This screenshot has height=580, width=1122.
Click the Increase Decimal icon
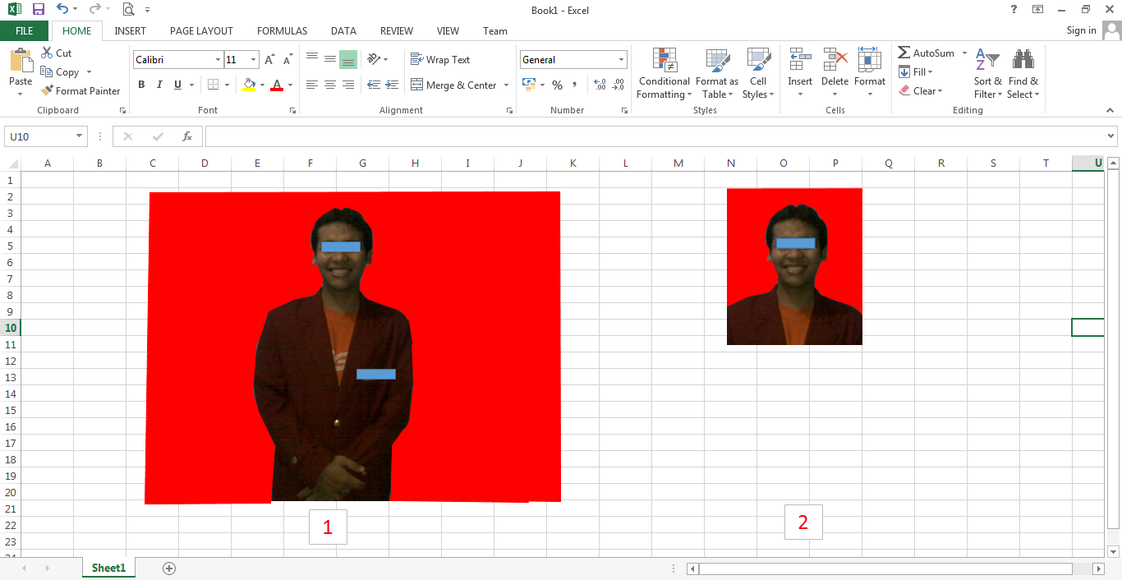[x=600, y=85]
